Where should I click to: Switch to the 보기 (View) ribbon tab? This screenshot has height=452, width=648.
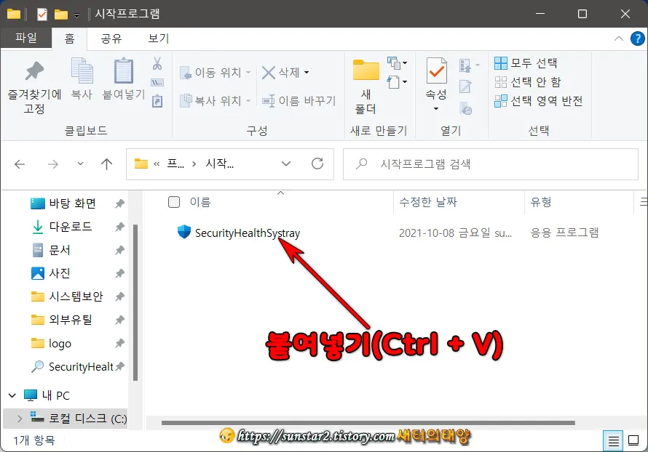tap(157, 38)
